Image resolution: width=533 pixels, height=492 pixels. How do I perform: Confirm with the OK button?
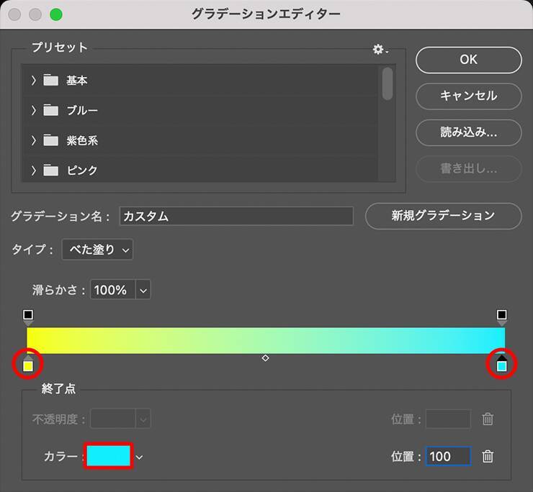click(469, 60)
